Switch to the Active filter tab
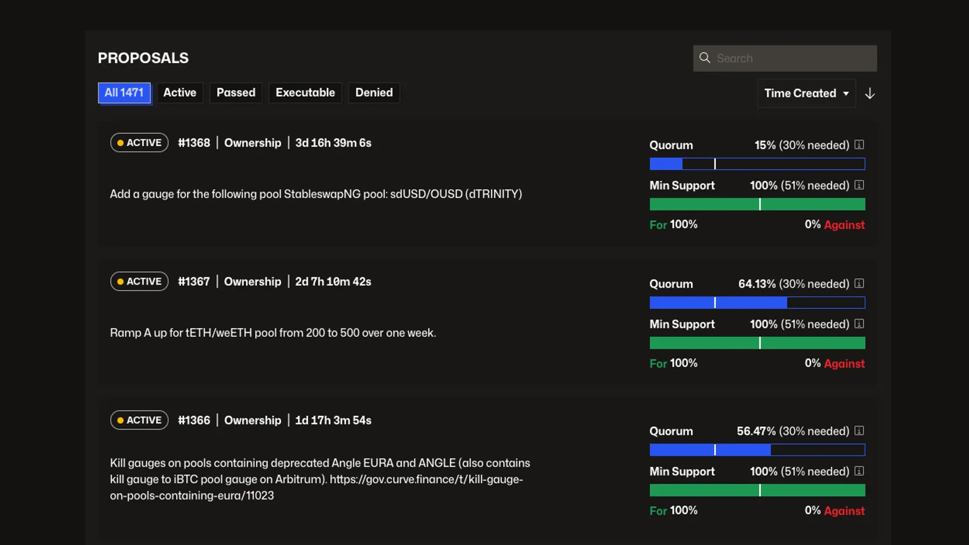 (x=180, y=93)
